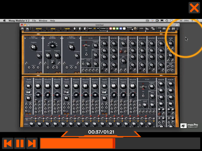Toggle the third Driver low/high switch
The image size is (202, 151).
pos(104,92)
